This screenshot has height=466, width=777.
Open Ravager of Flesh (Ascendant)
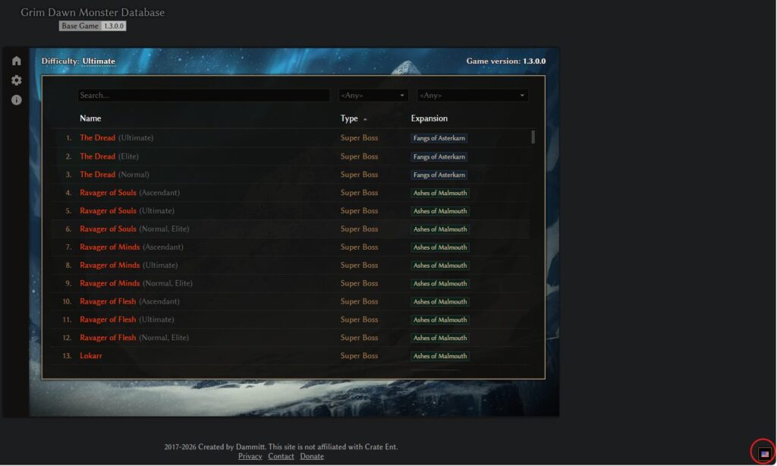point(130,301)
